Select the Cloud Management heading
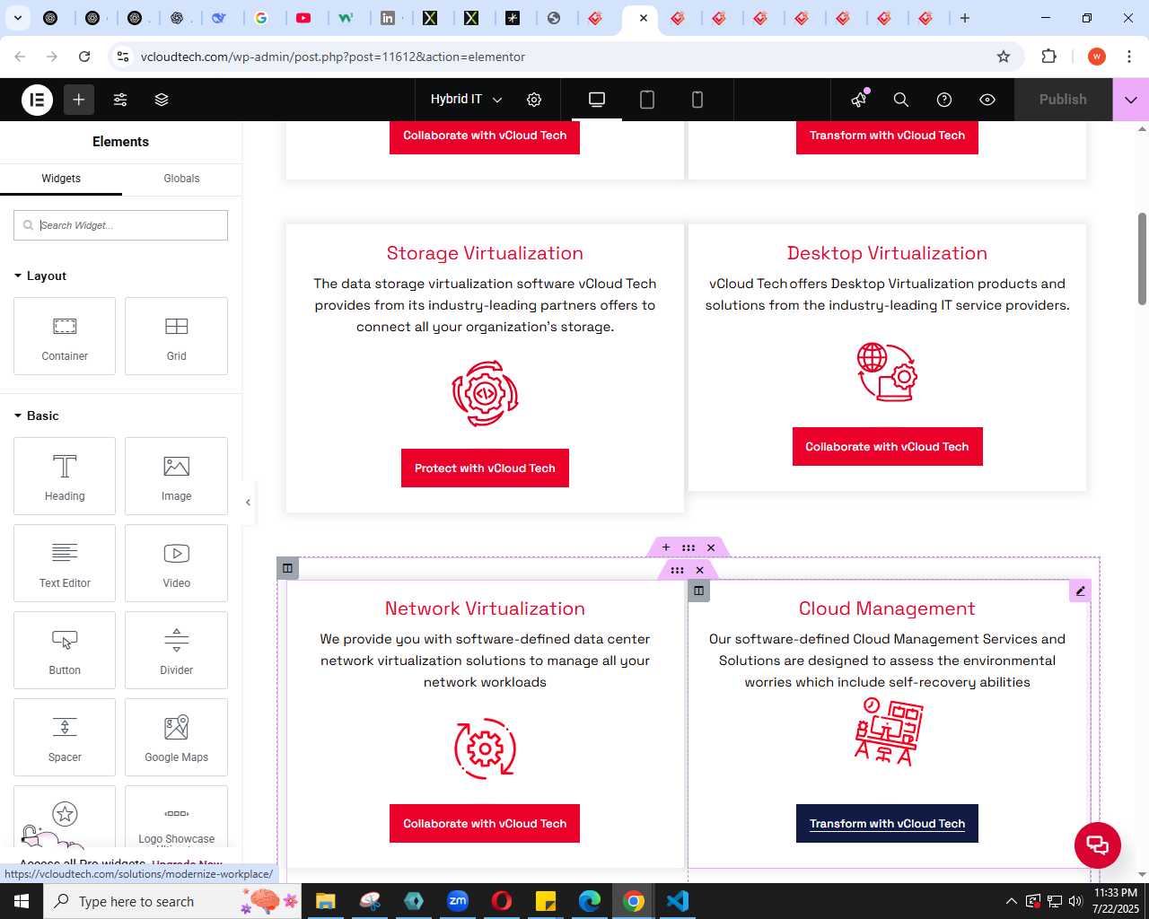The width and height of the screenshot is (1149, 919). coord(887,608)
